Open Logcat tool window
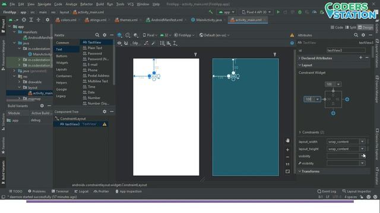Screen dimensions: 380x213 click(81, 191)
